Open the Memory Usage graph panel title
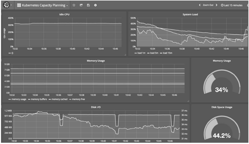Viewport: 249px width, 144px height. click(x=96, y=61)
